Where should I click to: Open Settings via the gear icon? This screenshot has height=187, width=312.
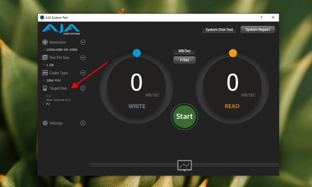45,123
